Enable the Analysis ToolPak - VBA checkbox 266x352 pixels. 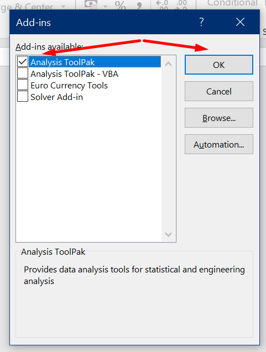coord(23,73)
